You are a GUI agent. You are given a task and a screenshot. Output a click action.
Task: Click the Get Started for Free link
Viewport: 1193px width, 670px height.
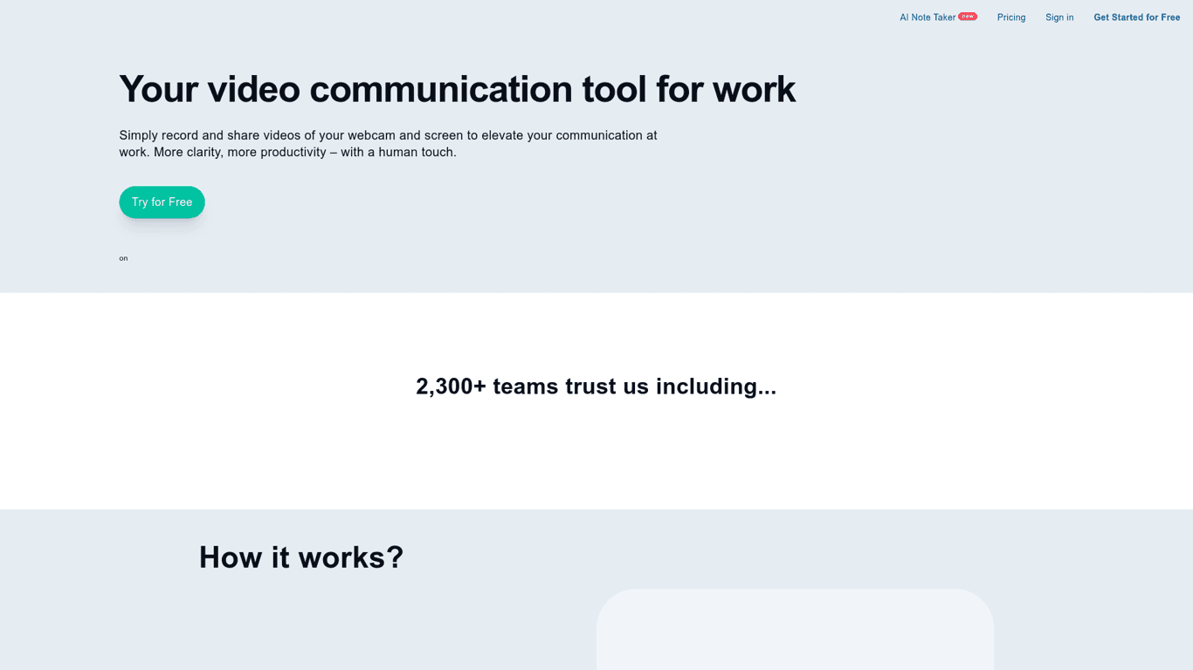[x=1136, y=17]
